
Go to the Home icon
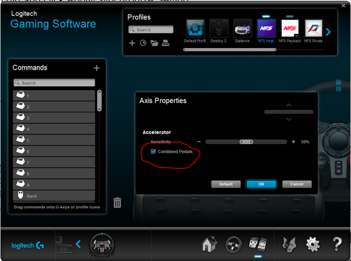tap(209, 244)
